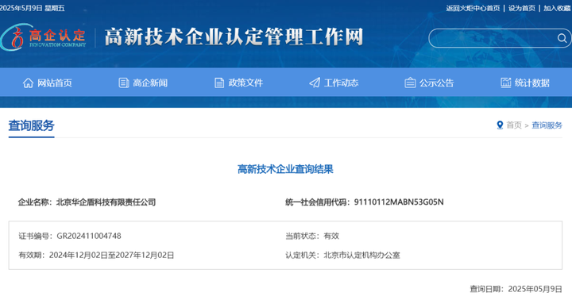Click the chart icon beside 统计数据
572x304 pixels.
click(505, 83)
